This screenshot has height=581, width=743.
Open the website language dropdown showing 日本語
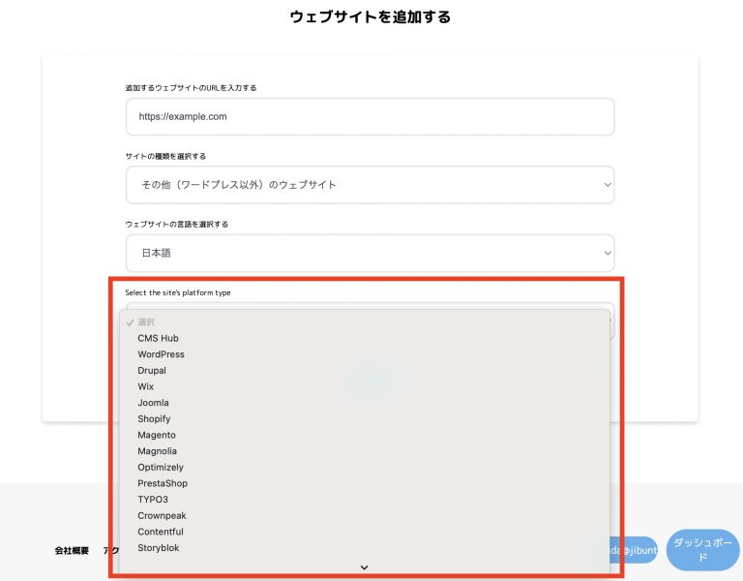click(371, 254)
